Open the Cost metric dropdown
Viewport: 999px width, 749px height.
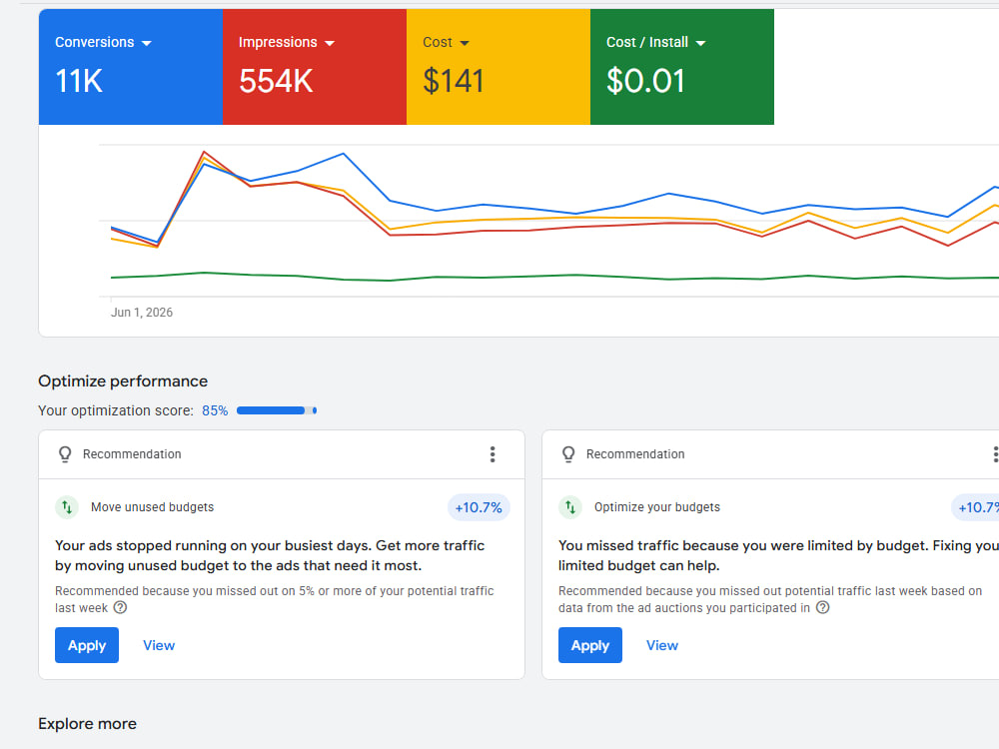point(446,42)
